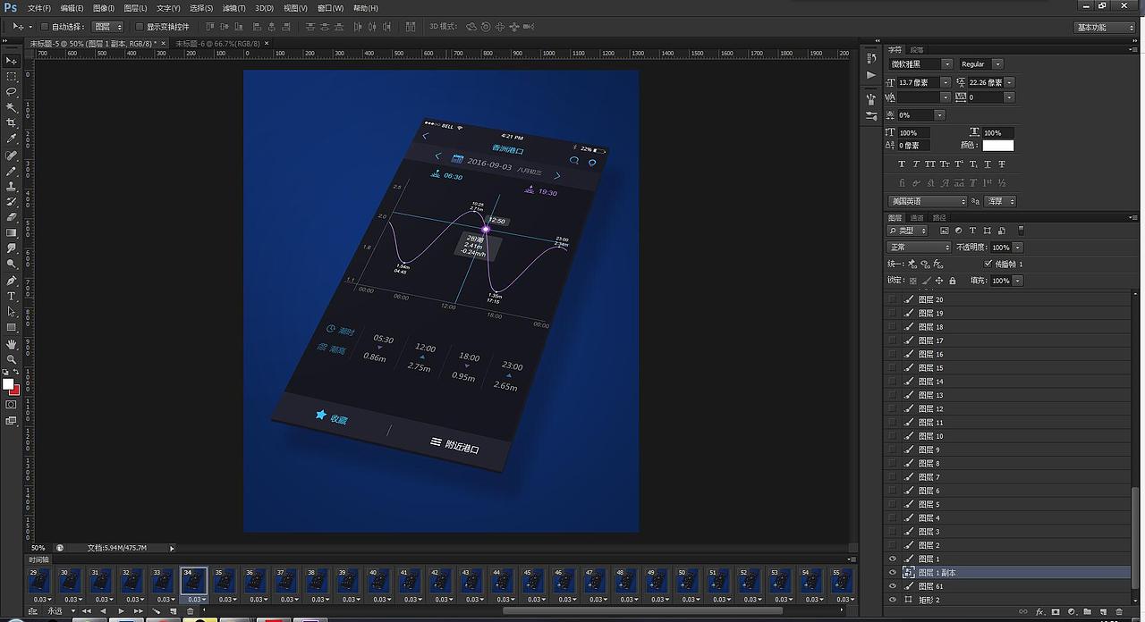
Task: Open the 美国英语 language dropdown
Action: [x=928, y=202]
